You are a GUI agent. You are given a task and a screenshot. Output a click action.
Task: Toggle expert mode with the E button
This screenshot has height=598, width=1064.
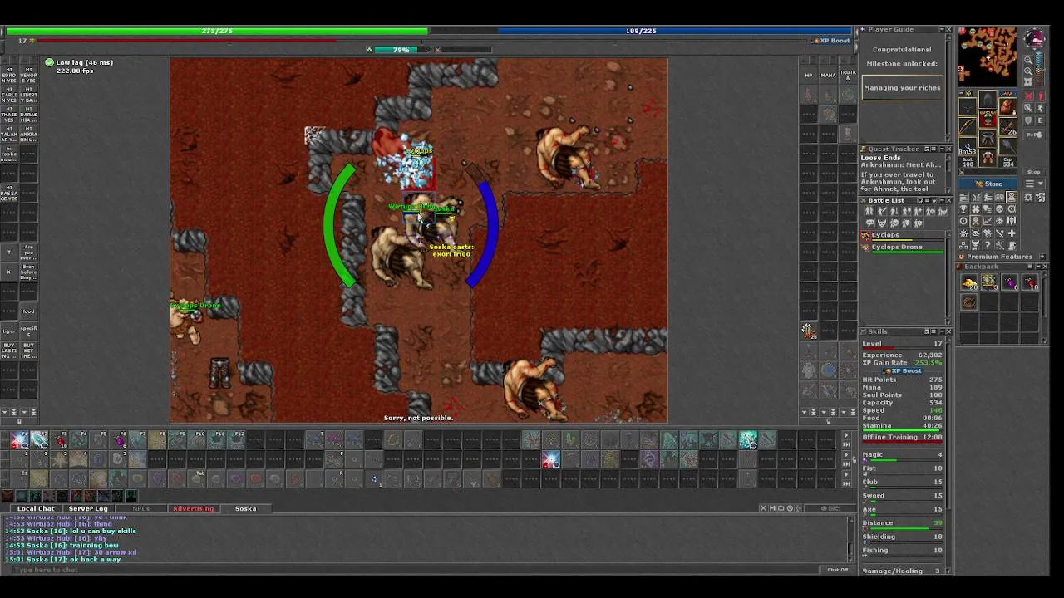[1041, 121]
